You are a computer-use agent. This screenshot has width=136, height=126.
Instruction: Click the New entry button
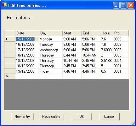click(23, 117)
